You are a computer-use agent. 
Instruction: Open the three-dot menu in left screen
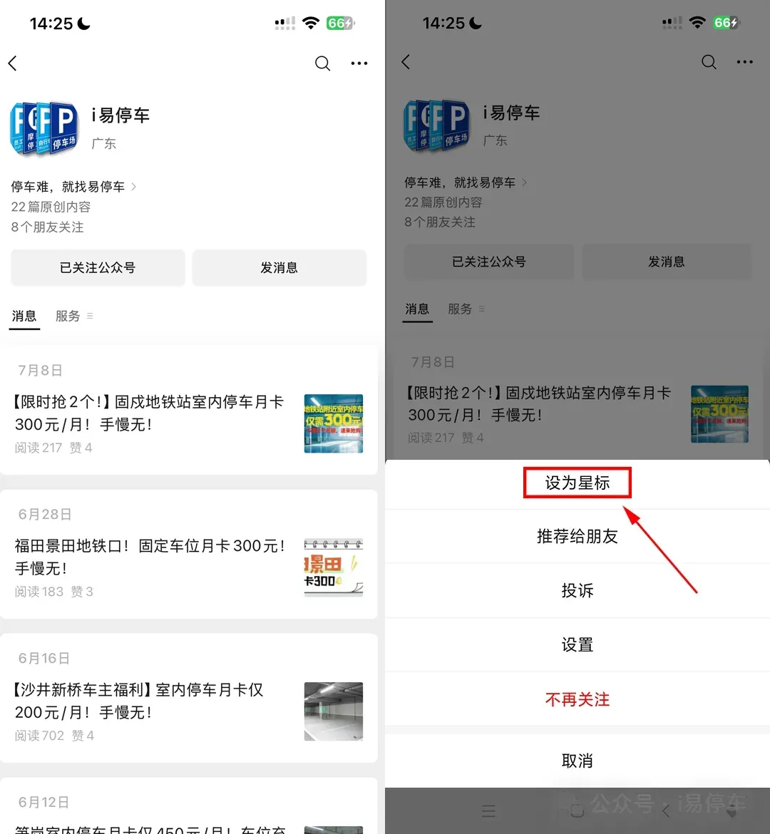(359, 63)
